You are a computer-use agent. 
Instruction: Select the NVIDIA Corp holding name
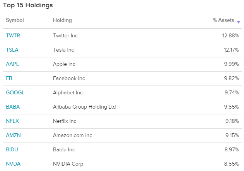68,164
